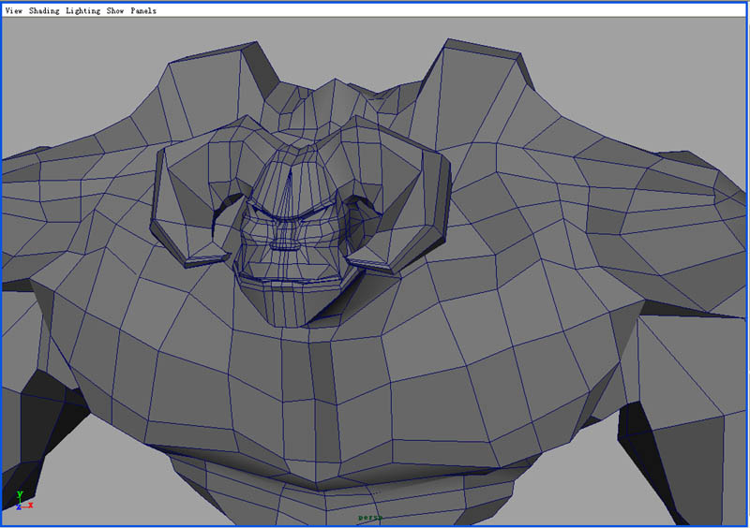This screenshot has width=750, height=528.
Task: Click the XYZ axis orientation indicator
Action: coord(23,501)
